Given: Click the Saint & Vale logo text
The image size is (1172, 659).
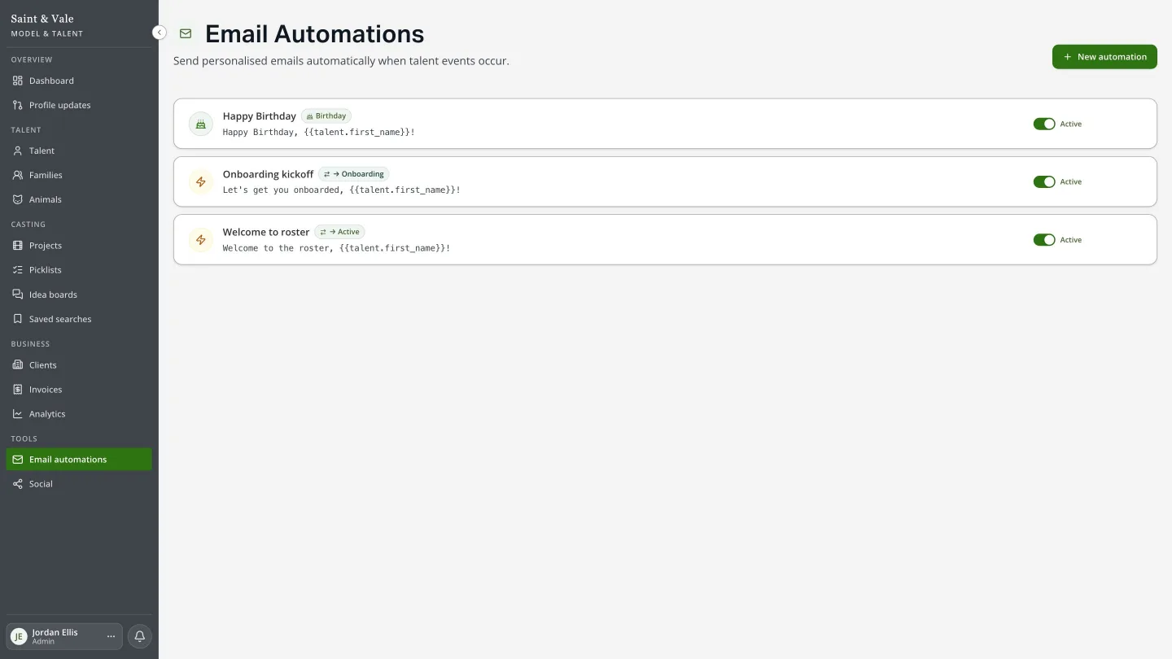Looking at the screenshot, I should coord(42,19).
